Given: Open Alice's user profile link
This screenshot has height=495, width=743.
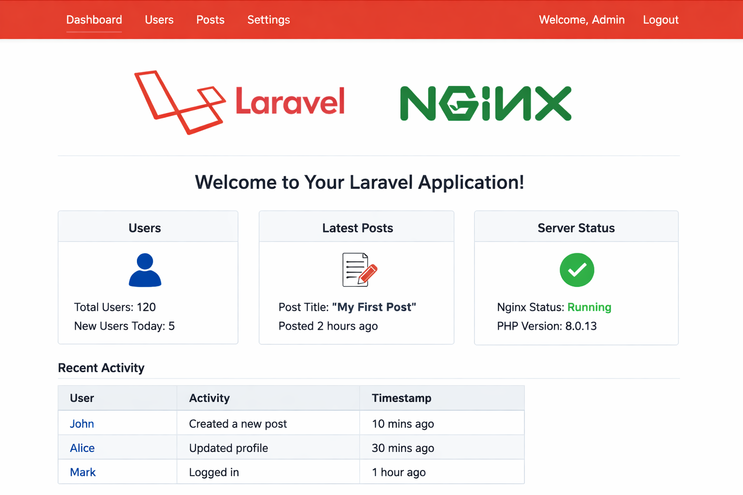Looking at the screenshot, I should point(82,448).
